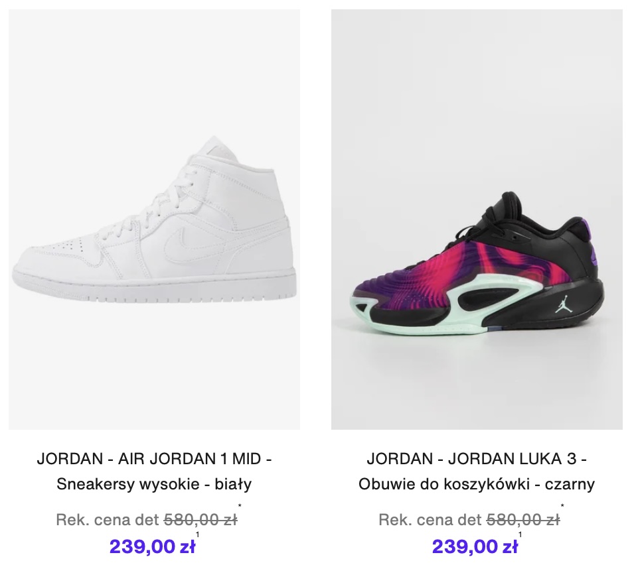This screenshot has width=636, height=569.
Task: Click the "Obuwie do koszykówki - czarny" description
Action: 477,484
